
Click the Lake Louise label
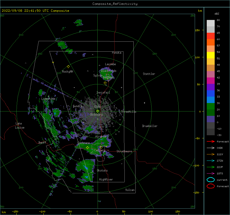click(20, 126)
